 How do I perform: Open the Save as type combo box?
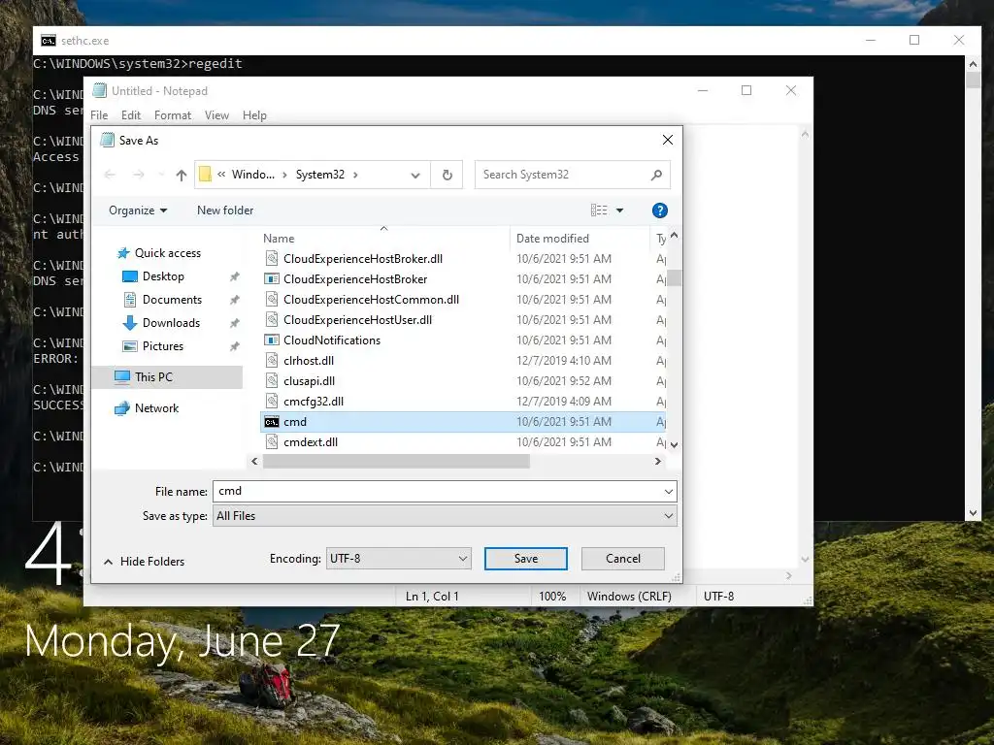click(445, 516)
